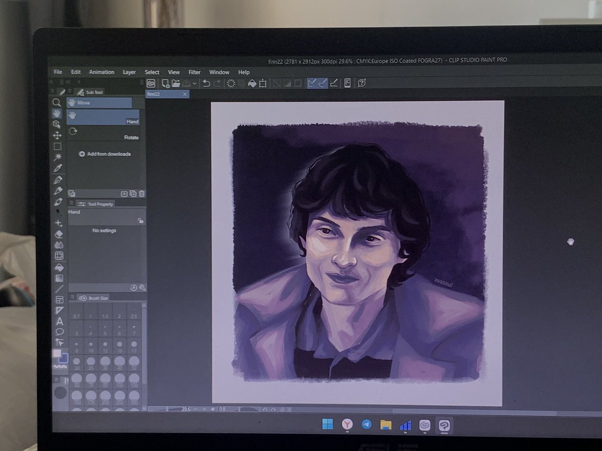This screenshot has width=602, height=451.
Task: Select the Text tool
Action: (60, 321)
